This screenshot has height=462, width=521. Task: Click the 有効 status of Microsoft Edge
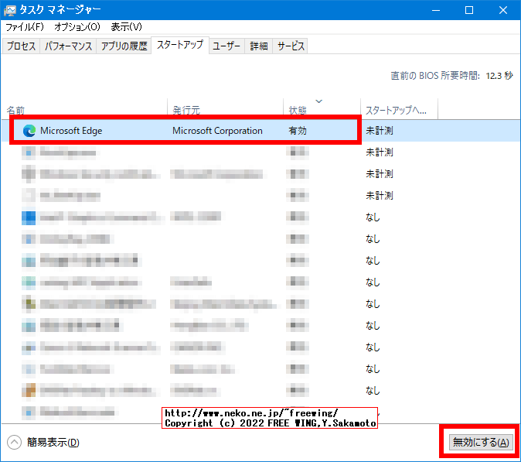(298, 131)
